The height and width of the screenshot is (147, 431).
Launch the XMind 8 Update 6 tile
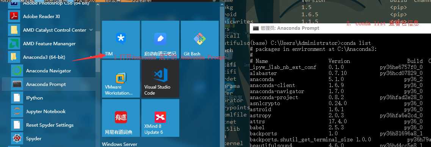[x=160, y=118]
